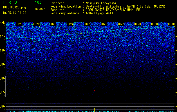This screenshot has height=112, width=177.
Task: Click the 0.8 frequency axis label
Action: pyautogui.click(x=2, y=78)
